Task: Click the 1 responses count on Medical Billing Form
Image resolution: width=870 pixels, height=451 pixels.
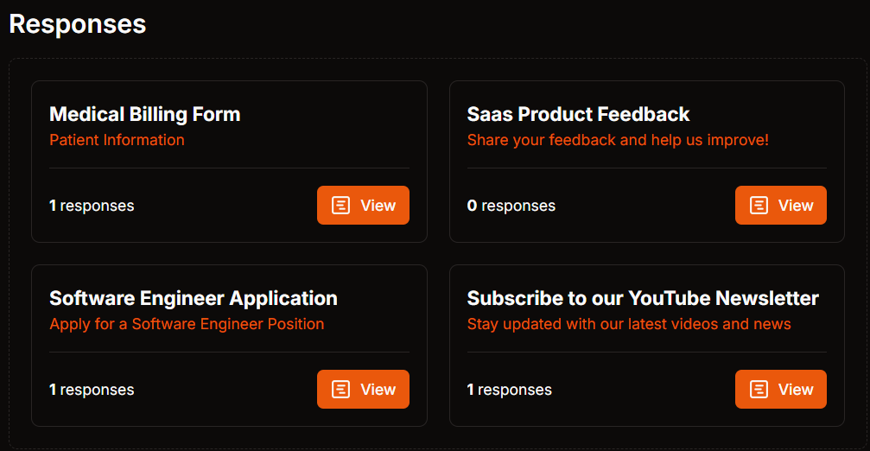Action: 92,206
